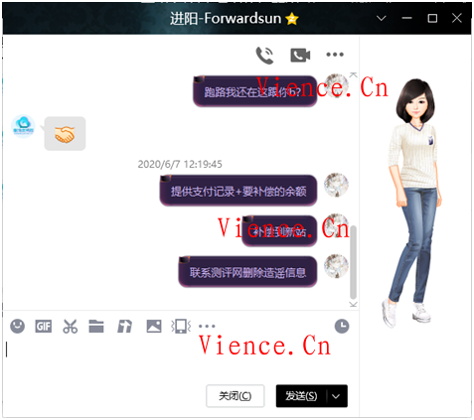The height and width of the screenshot is (420, 474).
Task: Open send options arrow beside 发送
Action: click(x=336, y=396)
